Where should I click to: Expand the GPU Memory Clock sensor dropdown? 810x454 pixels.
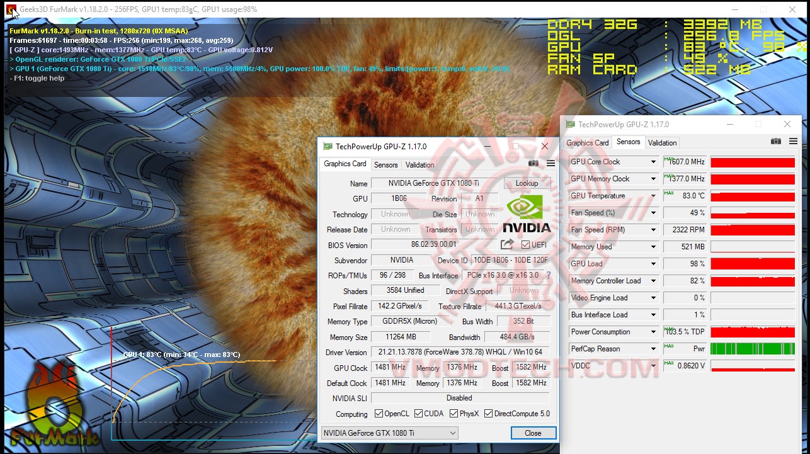pyautogui.click(x=653, y=179)
